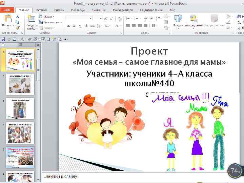Switch to the Вставка (Insert) tab
Screen dimensions: 244x183
(41, 10)
